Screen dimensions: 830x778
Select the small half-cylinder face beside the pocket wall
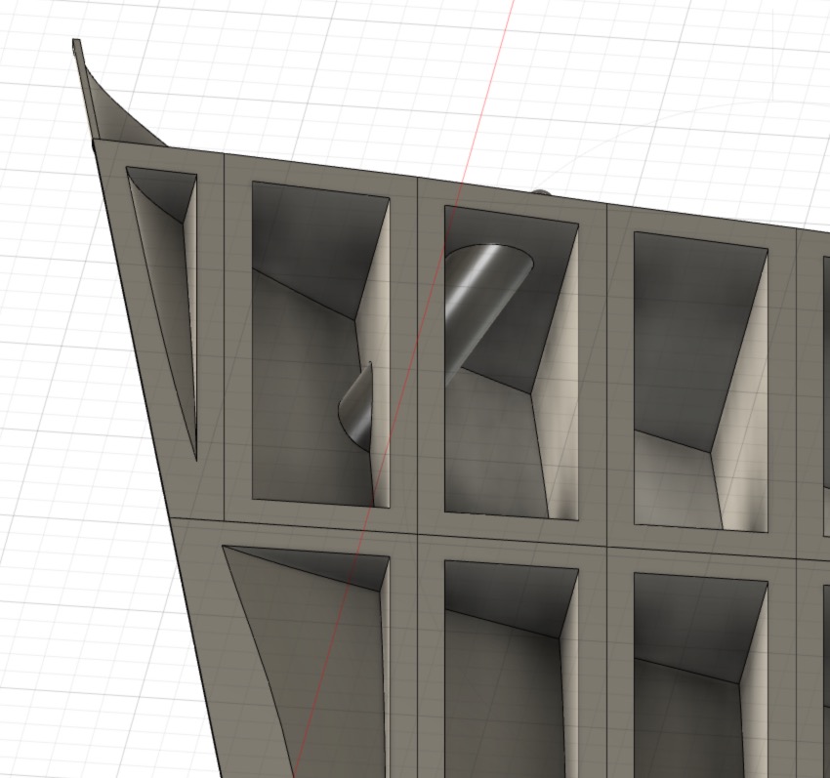[357, 409]
